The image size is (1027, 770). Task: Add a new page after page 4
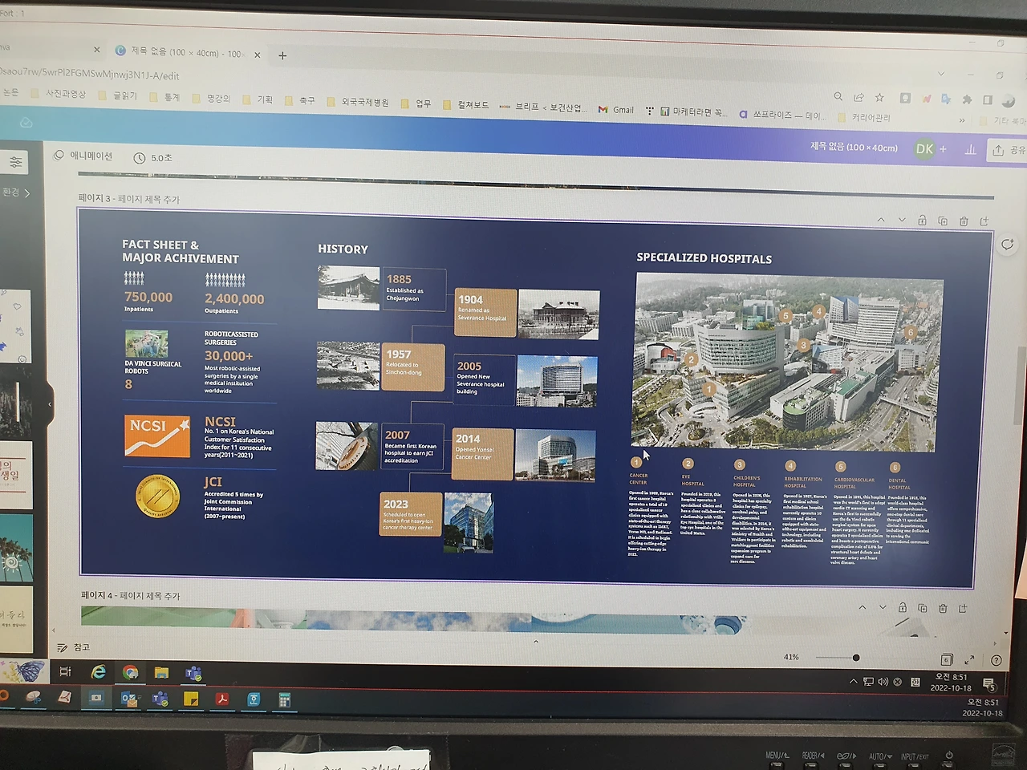pos(963,608)
